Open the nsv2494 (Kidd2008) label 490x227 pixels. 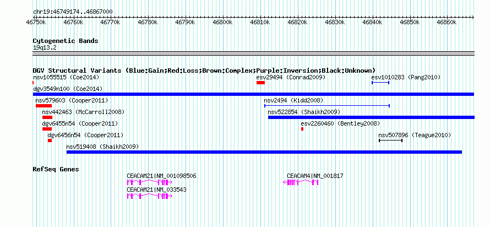pyautogui.click(x=293, y=100)
